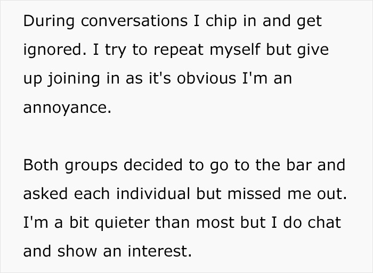Viewport: 373px width, 273px height.
Task: Click the word 'groups' in second paragraph
Action: (x=91, y=166)
